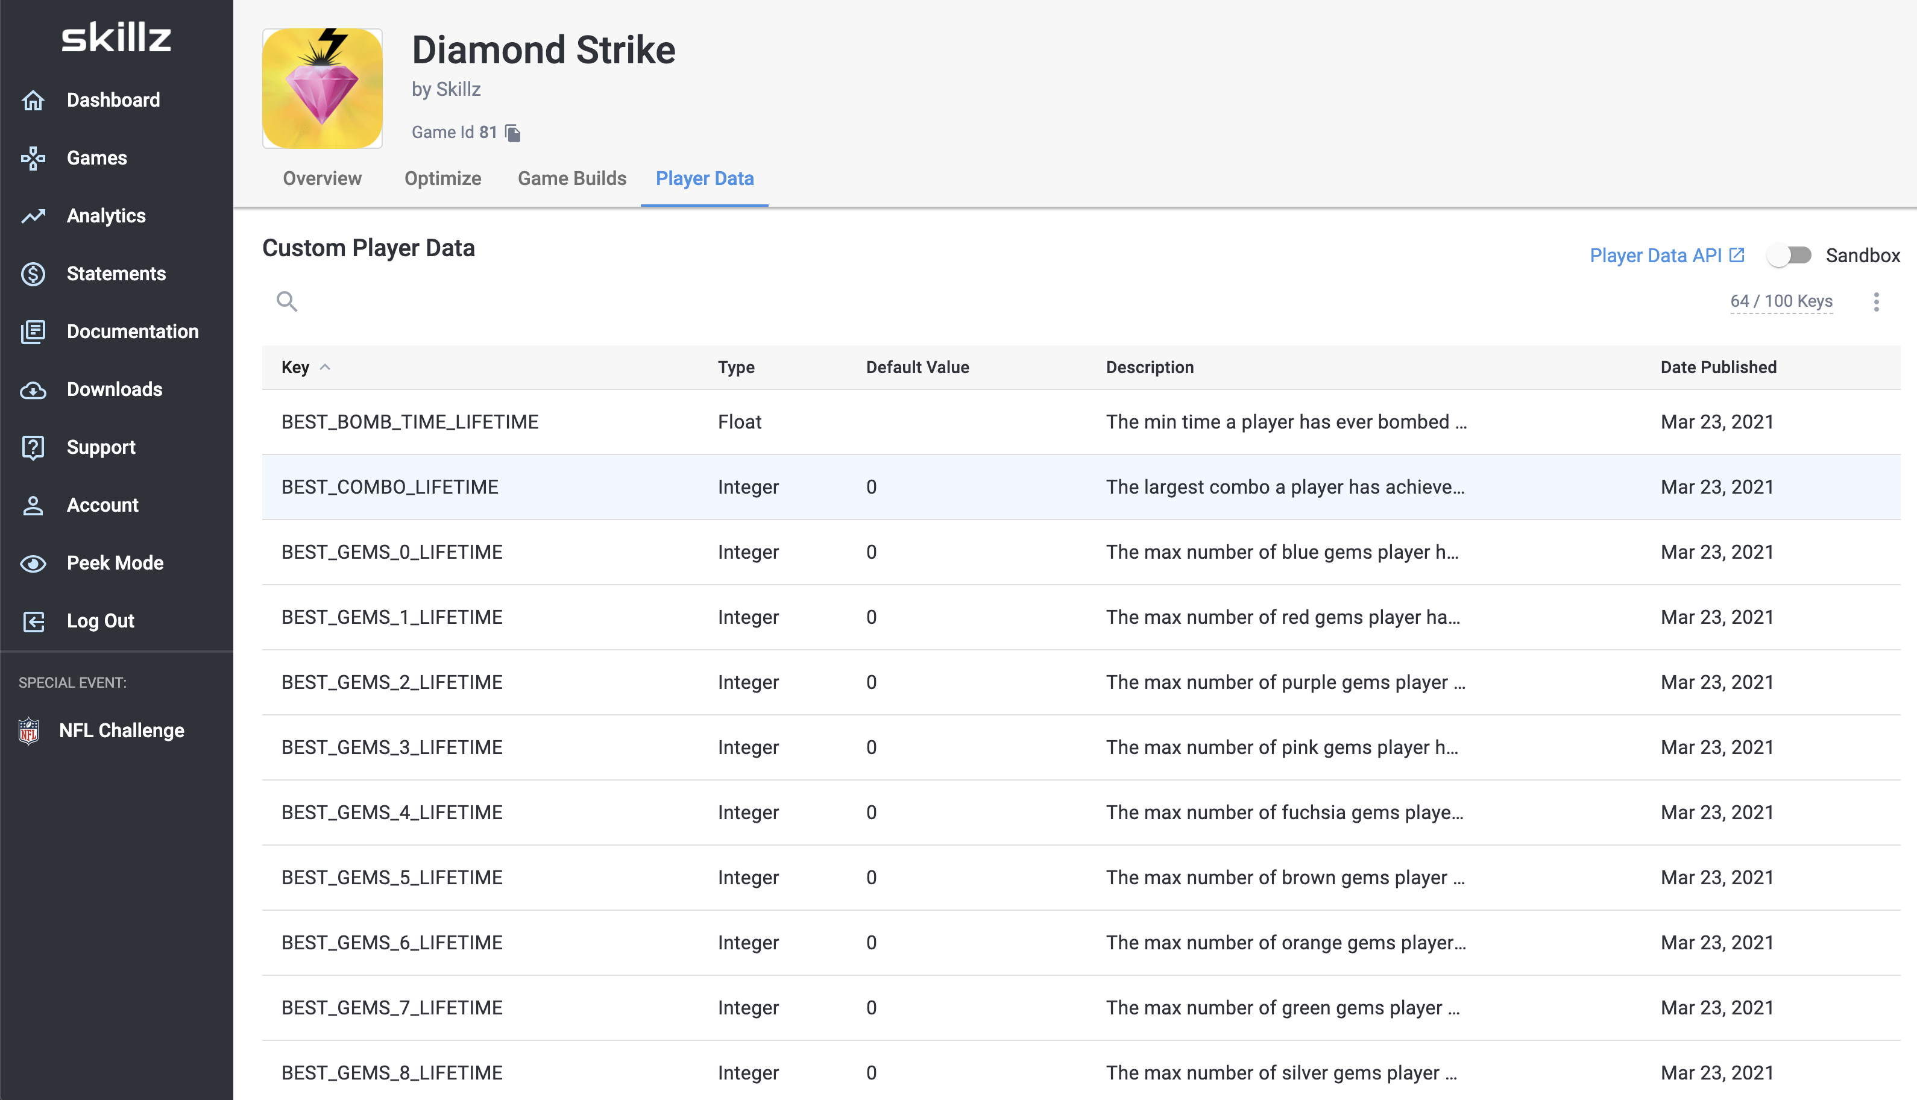1917x1100 pixels.
Task: Open the search input field
Action: click(287, 301)
